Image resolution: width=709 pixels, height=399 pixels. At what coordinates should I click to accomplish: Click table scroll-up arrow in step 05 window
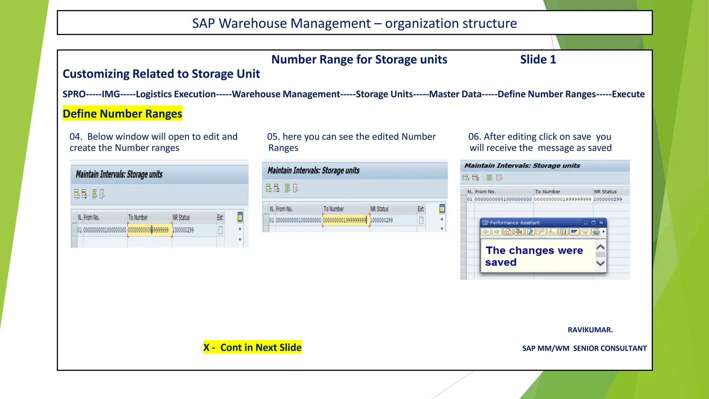pos(442,219)
